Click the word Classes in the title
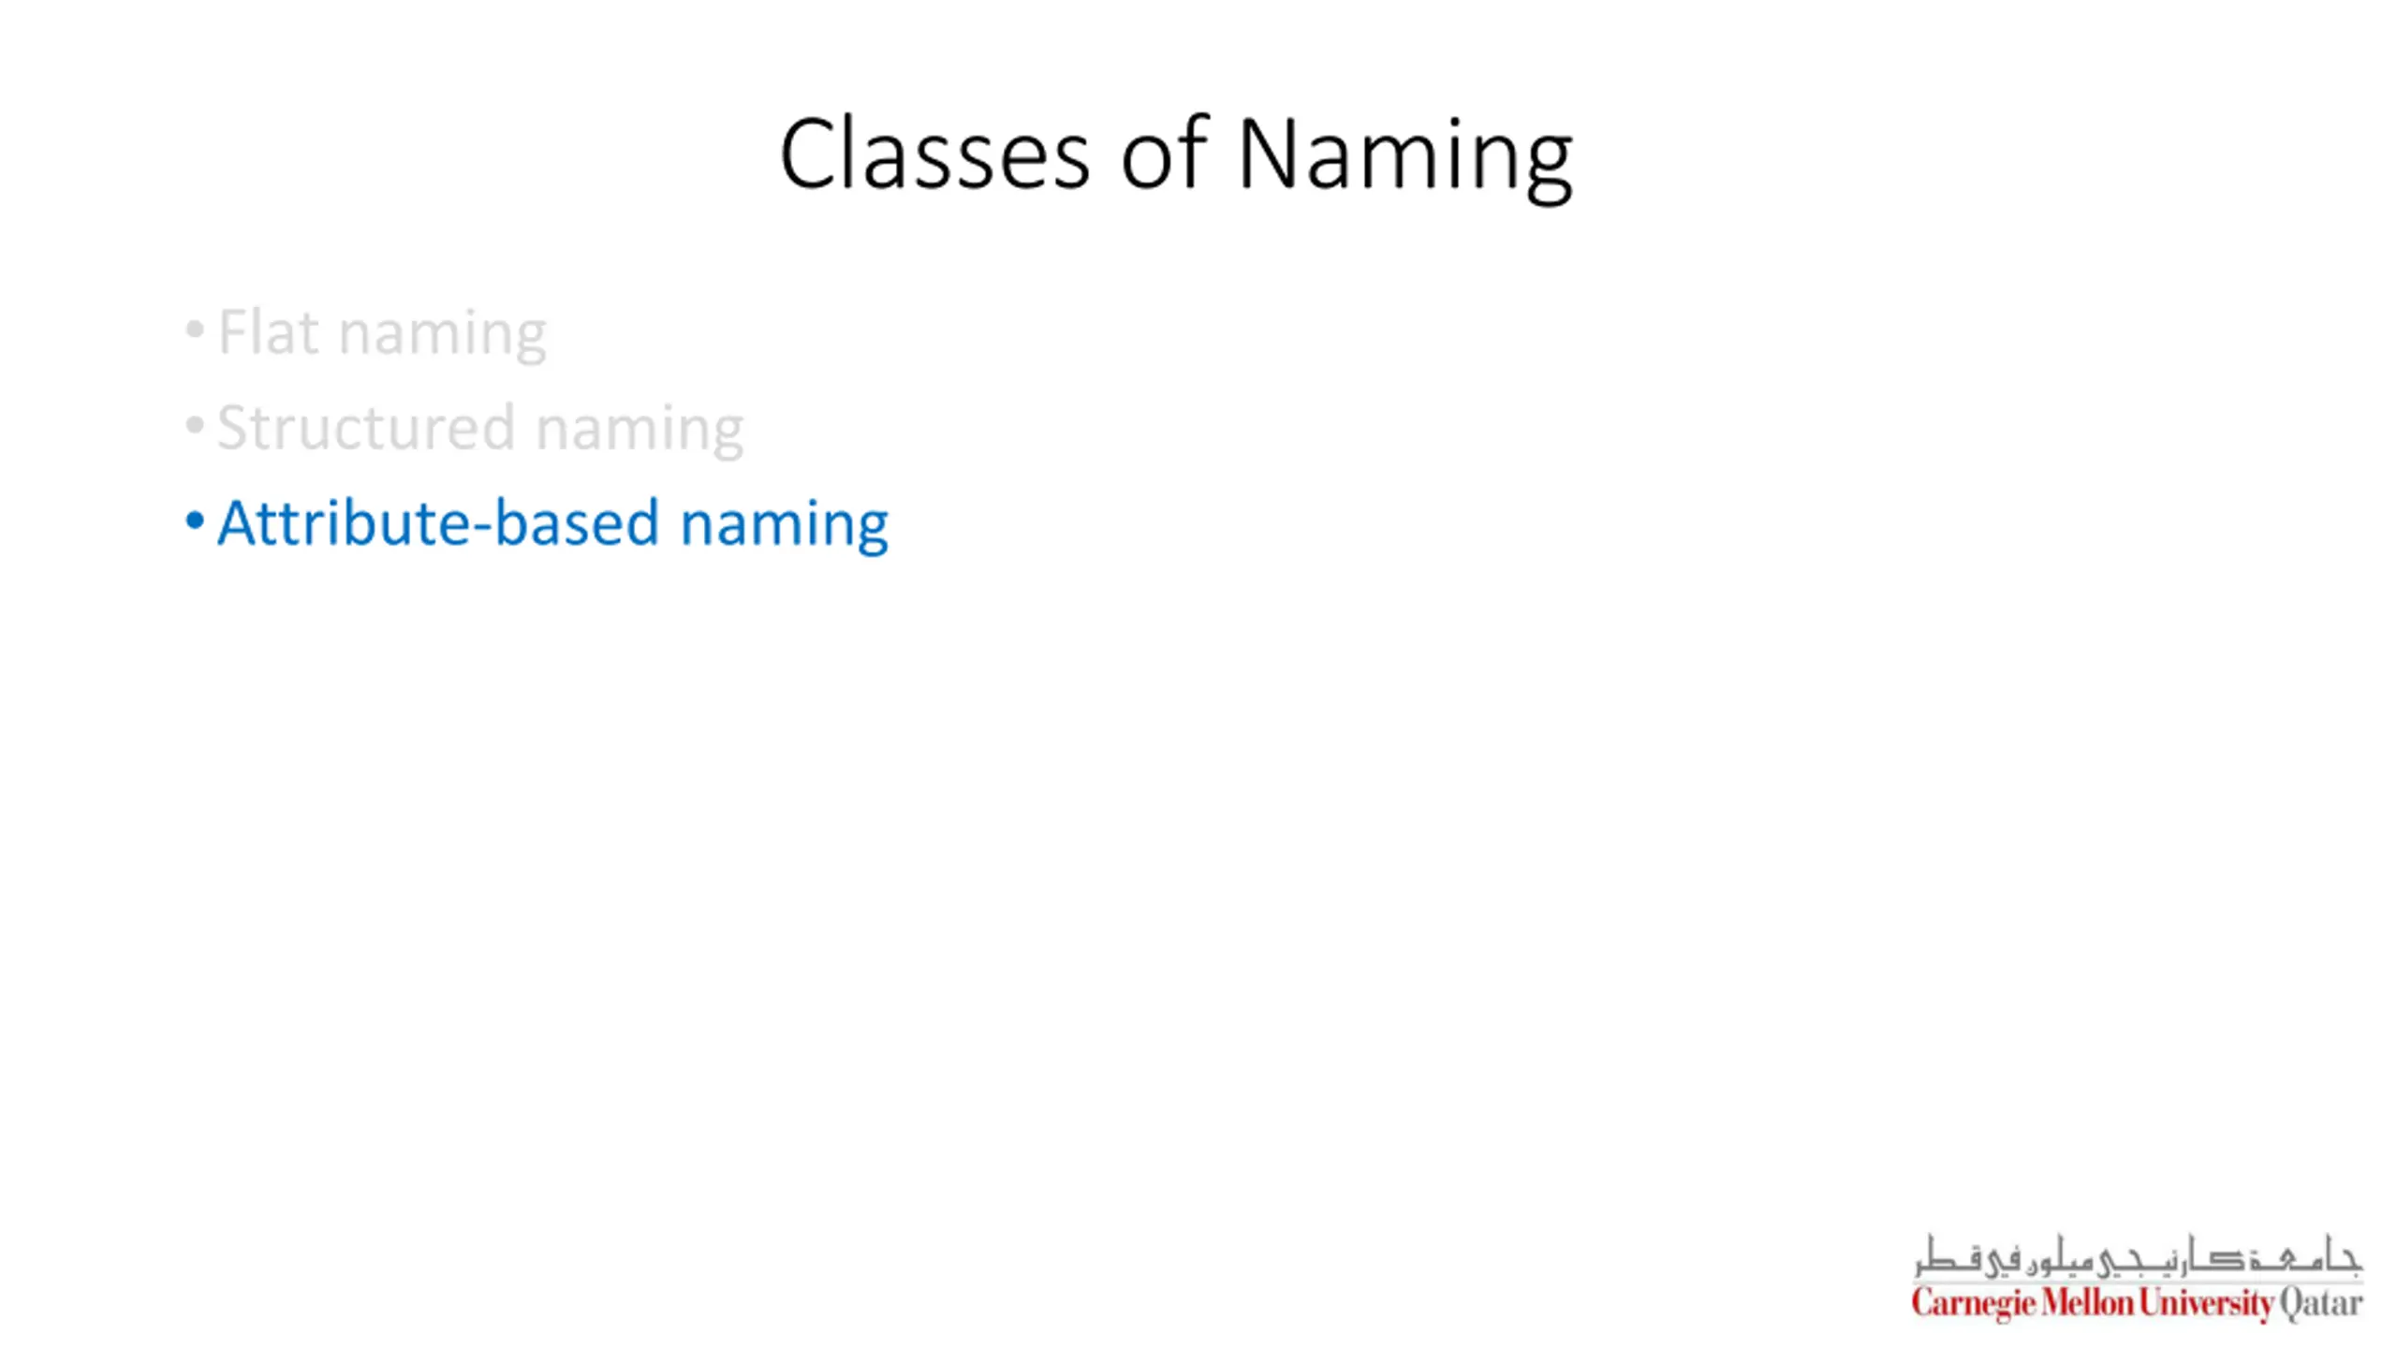Viewport: 2397px width, 1348px height. tap(934, 154)
